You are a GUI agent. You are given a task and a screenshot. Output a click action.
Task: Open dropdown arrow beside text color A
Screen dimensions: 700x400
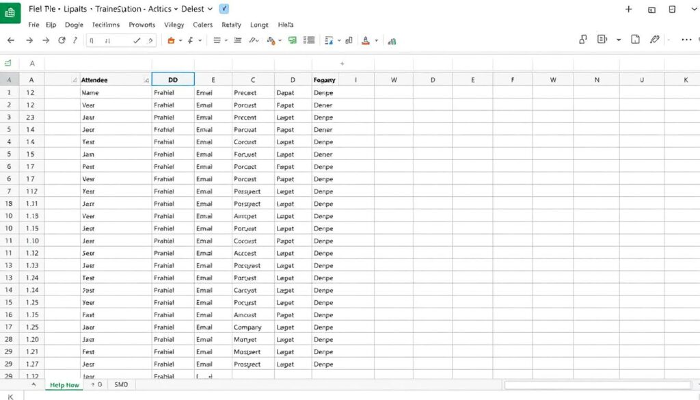(x=377, y=40)
